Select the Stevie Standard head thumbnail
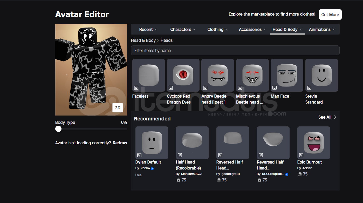363x203 pixels. click(322, 75)
